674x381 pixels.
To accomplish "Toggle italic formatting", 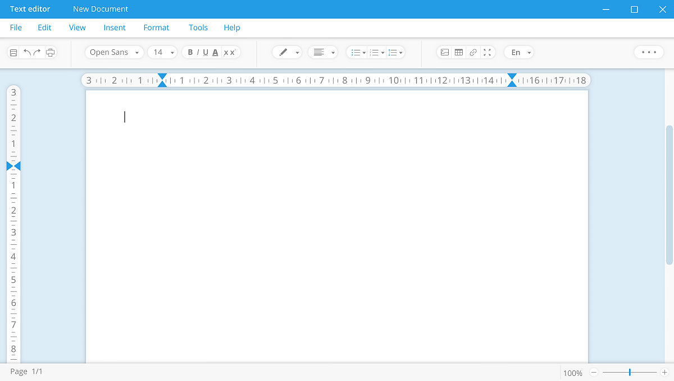I will 198,53.
